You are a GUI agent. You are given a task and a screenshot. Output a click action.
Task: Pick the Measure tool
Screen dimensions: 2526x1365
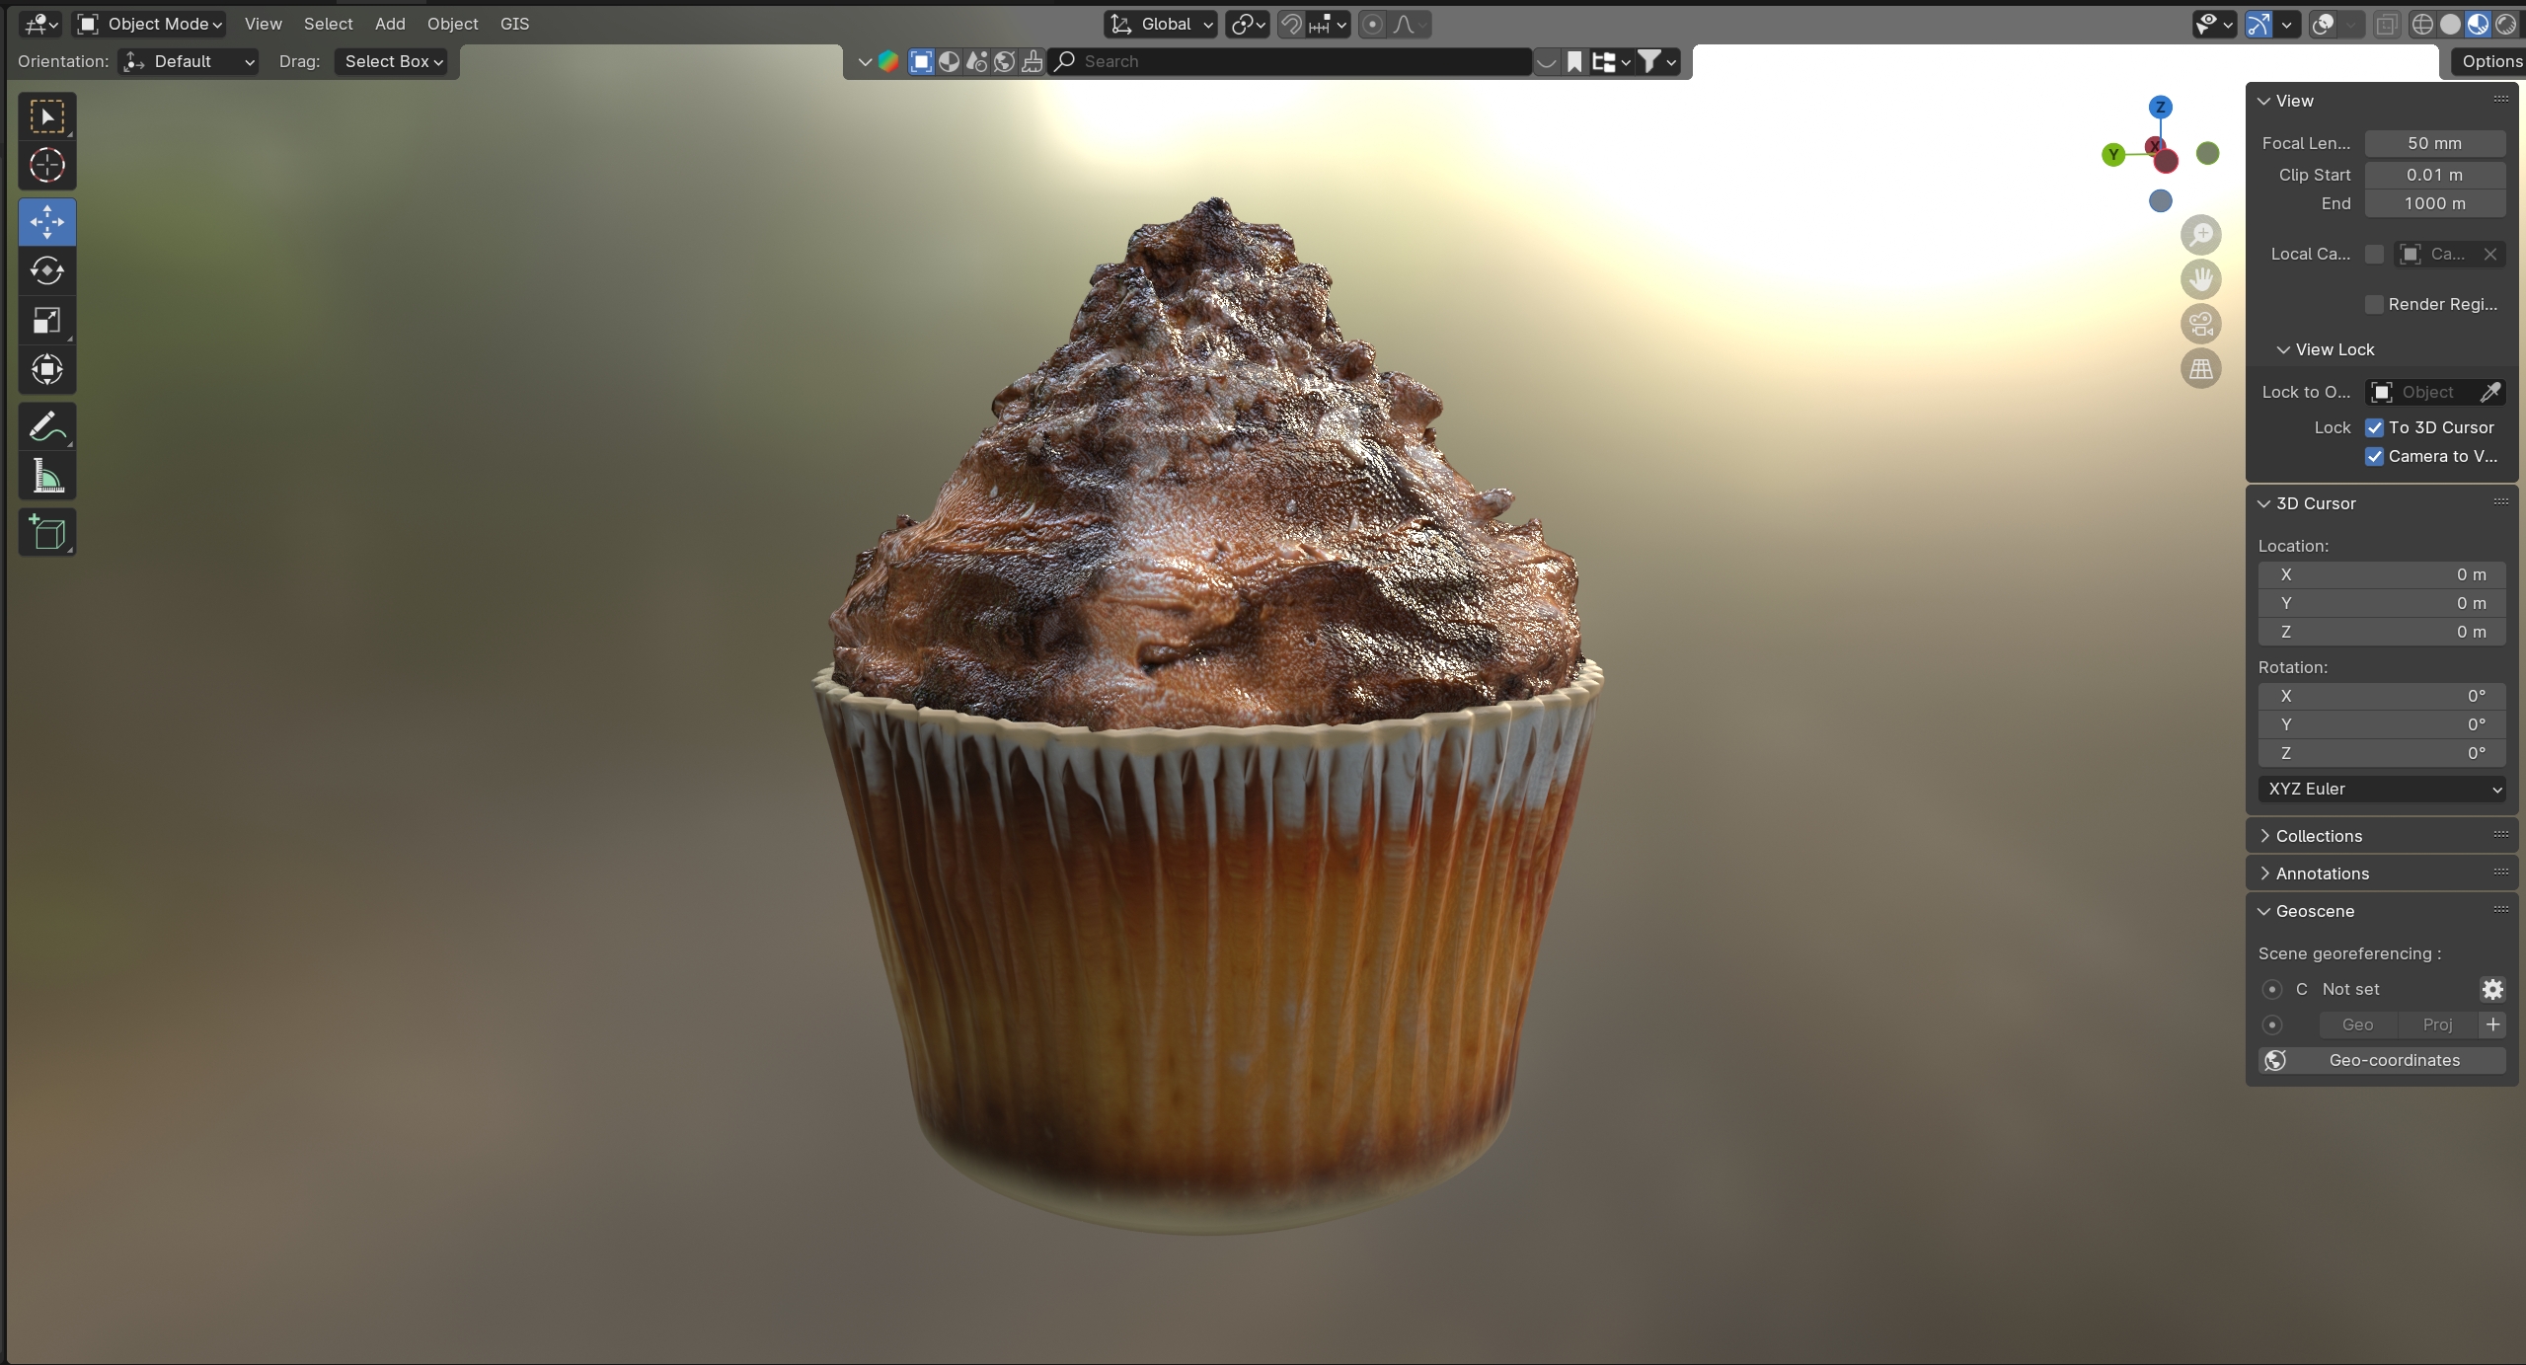(x=46, y=477)
